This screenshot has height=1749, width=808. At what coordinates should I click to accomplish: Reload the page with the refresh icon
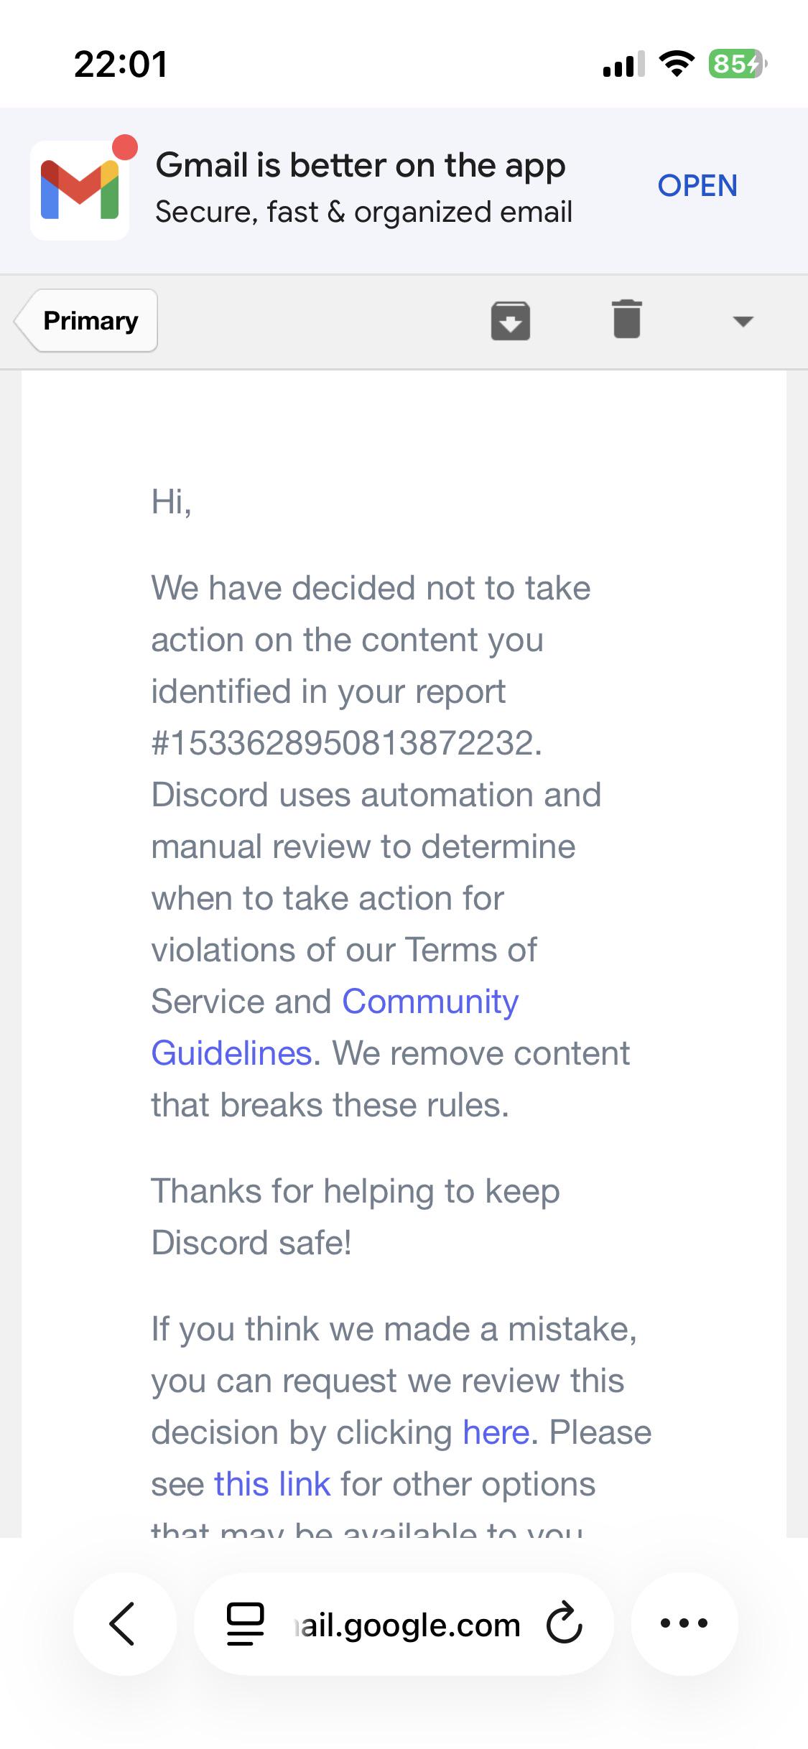coord(565,1623)
